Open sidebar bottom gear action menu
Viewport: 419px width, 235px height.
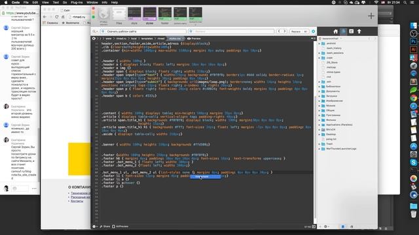[x=326, y=227]
